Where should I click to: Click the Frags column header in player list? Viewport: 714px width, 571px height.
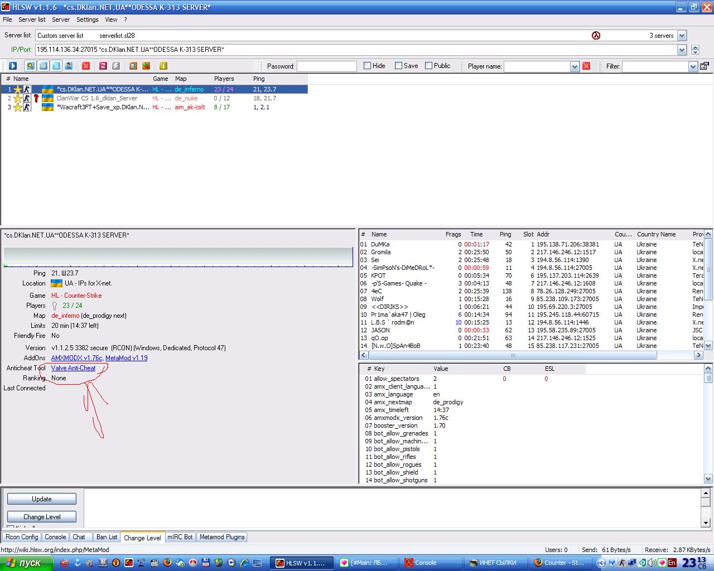coord(454,234)
